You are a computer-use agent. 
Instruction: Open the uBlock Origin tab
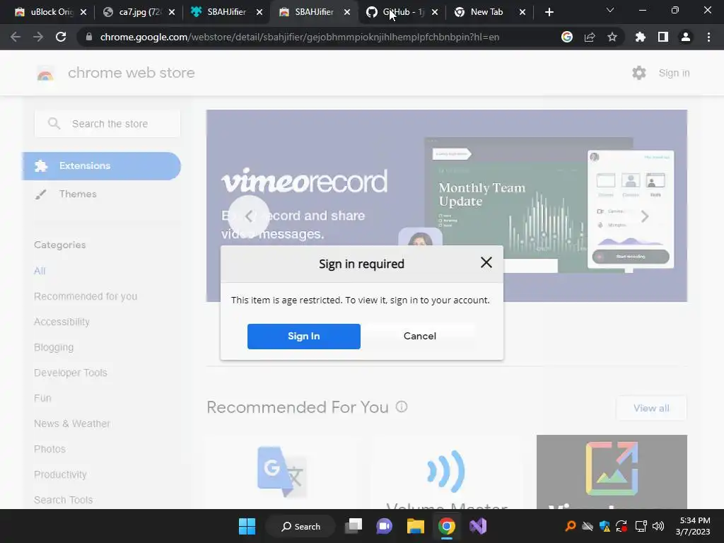45,12
